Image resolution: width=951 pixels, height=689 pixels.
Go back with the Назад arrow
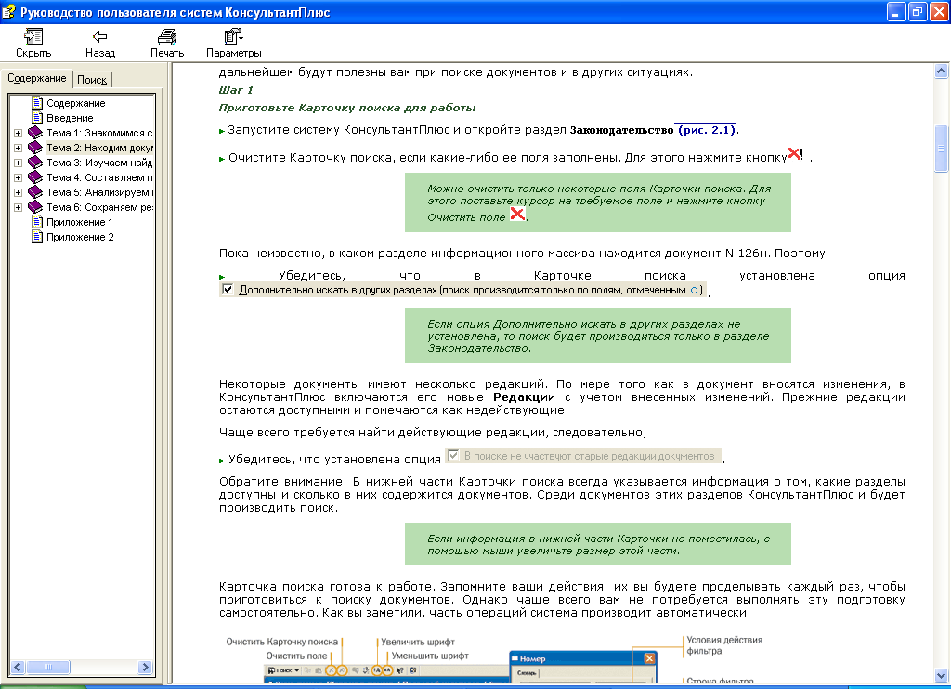pos(100,37)
